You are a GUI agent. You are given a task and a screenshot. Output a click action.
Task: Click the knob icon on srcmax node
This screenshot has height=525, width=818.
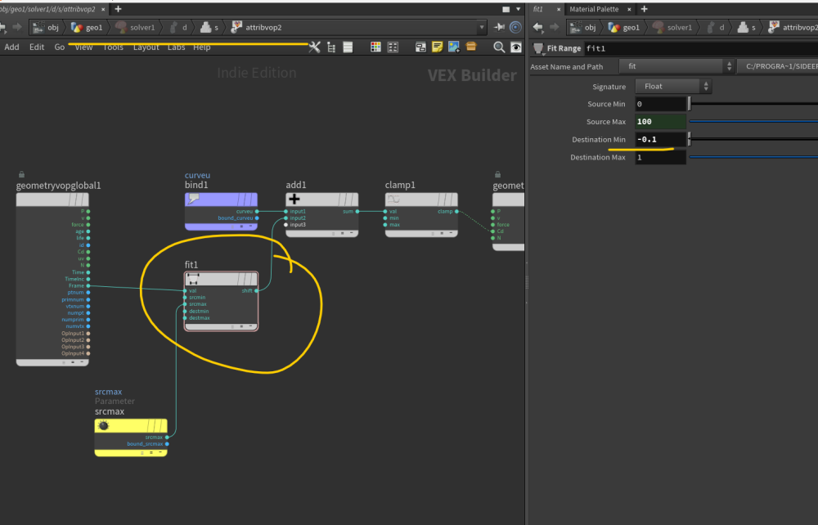point(103,425)
